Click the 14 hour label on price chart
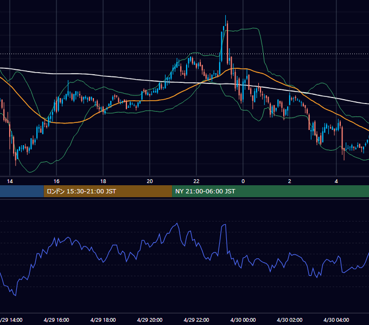The width and height of the screenshot is (369, 325). pos(10,181)
